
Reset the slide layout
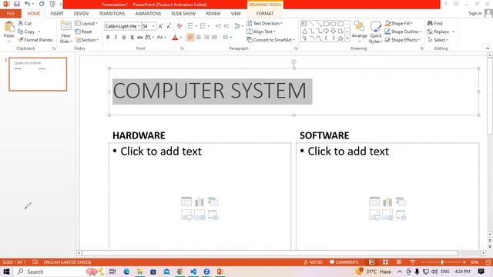[x=84, y=32]
